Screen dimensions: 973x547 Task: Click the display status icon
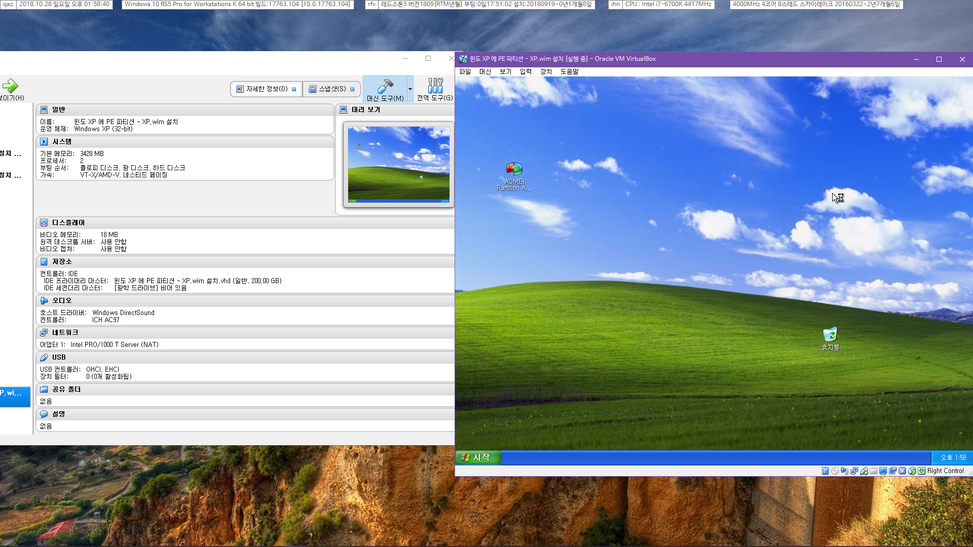(x=883, y=471)
